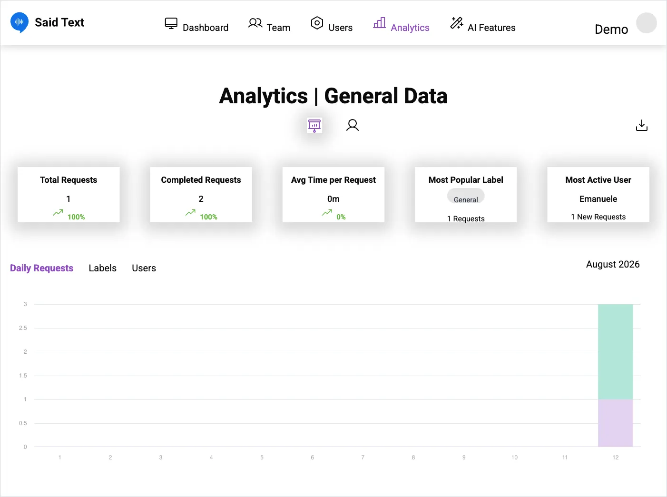The width and height of the screenshot is (667, 497).
Task: Switch to the Users chart tab
Action: (144, 268)
